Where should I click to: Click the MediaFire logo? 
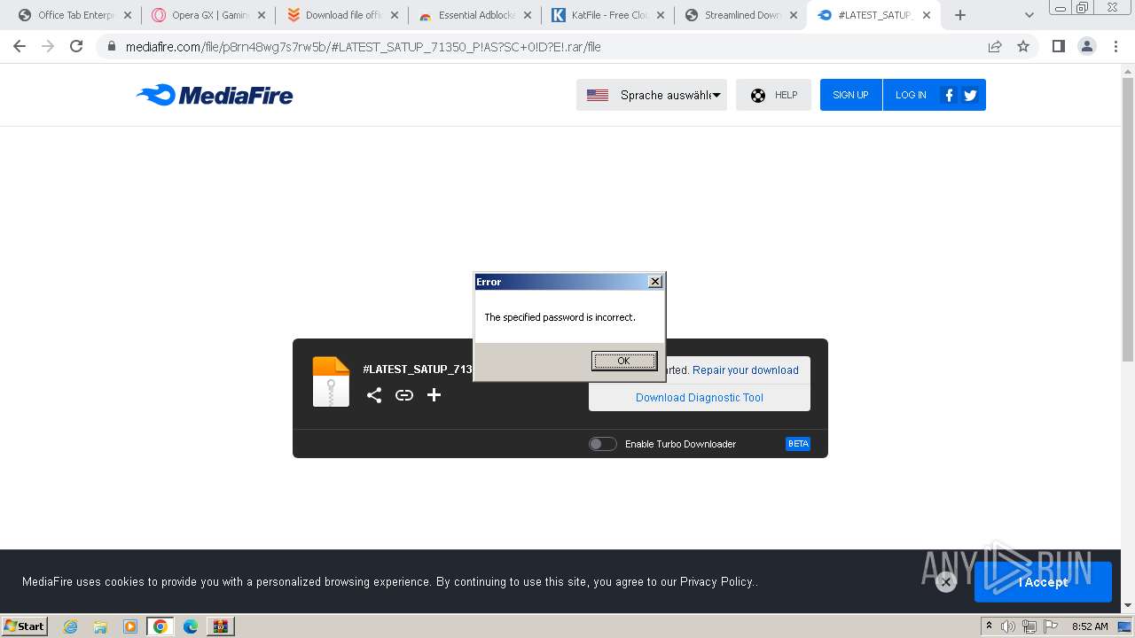[215, 95]
